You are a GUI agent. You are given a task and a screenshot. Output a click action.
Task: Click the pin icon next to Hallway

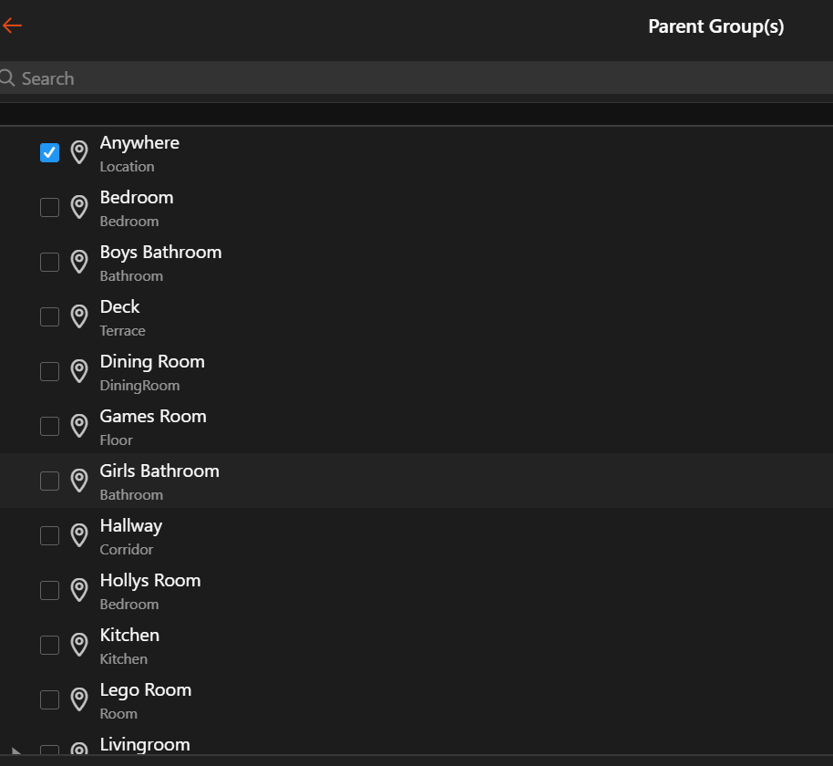79,535
